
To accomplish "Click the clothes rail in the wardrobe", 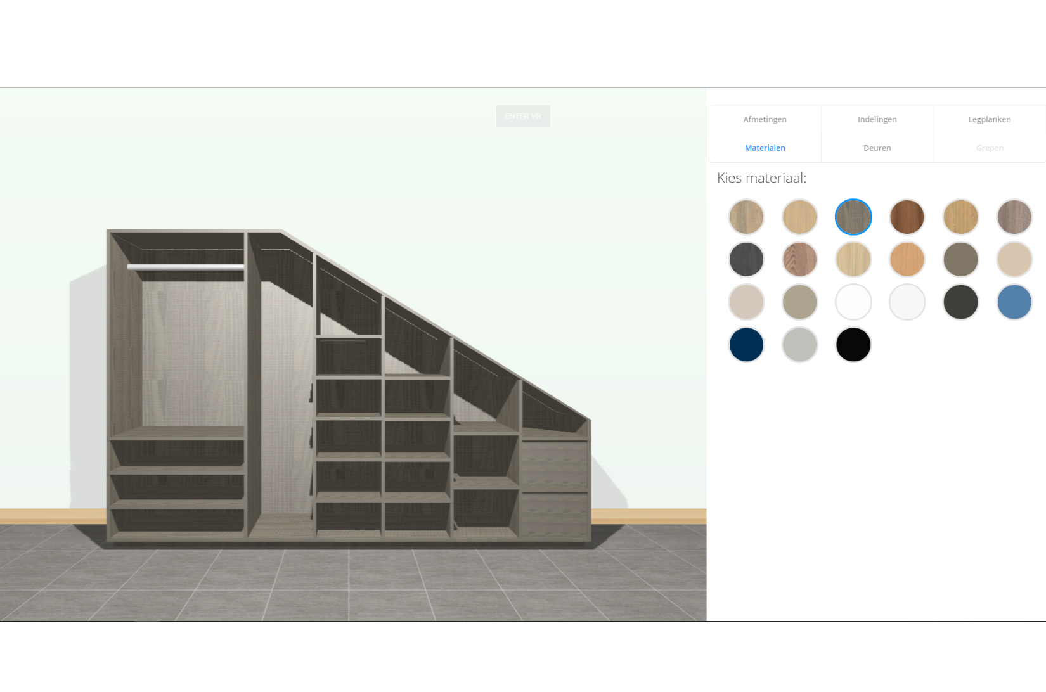I will pyautogui.click(x=185, y=267).
